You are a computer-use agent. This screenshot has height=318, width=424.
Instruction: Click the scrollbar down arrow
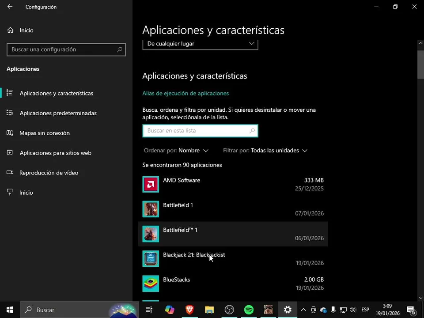click(420, 298)
